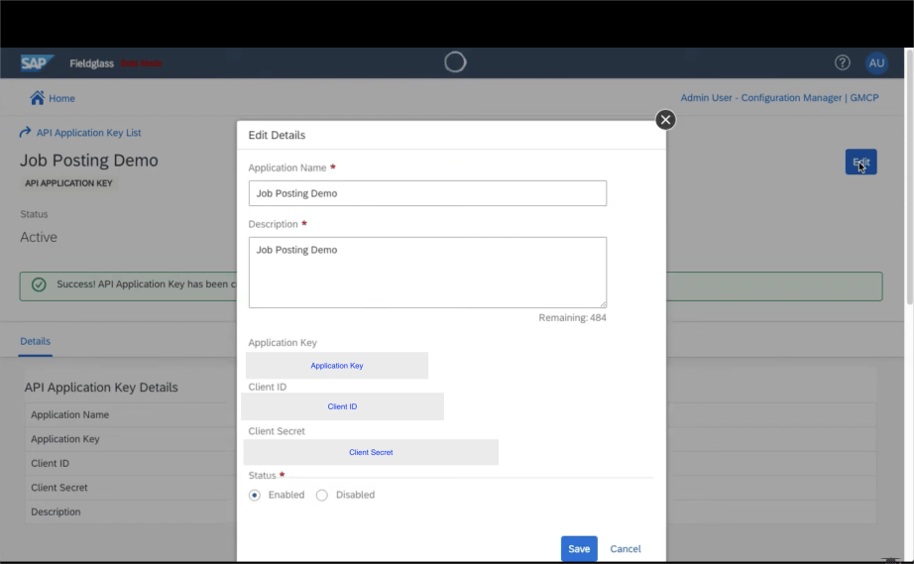Click the Application Key placeholder box
914x564 pixels.
click(x=336, y=366)
